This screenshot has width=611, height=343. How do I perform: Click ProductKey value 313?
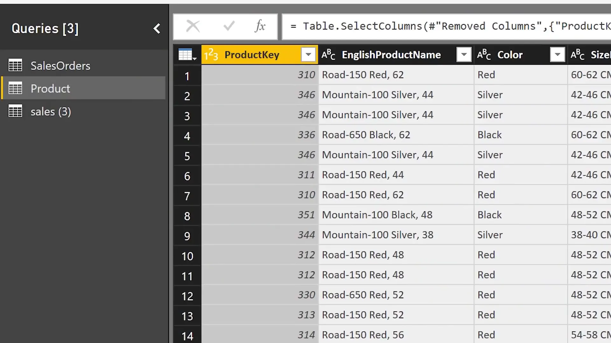(260, 315)
